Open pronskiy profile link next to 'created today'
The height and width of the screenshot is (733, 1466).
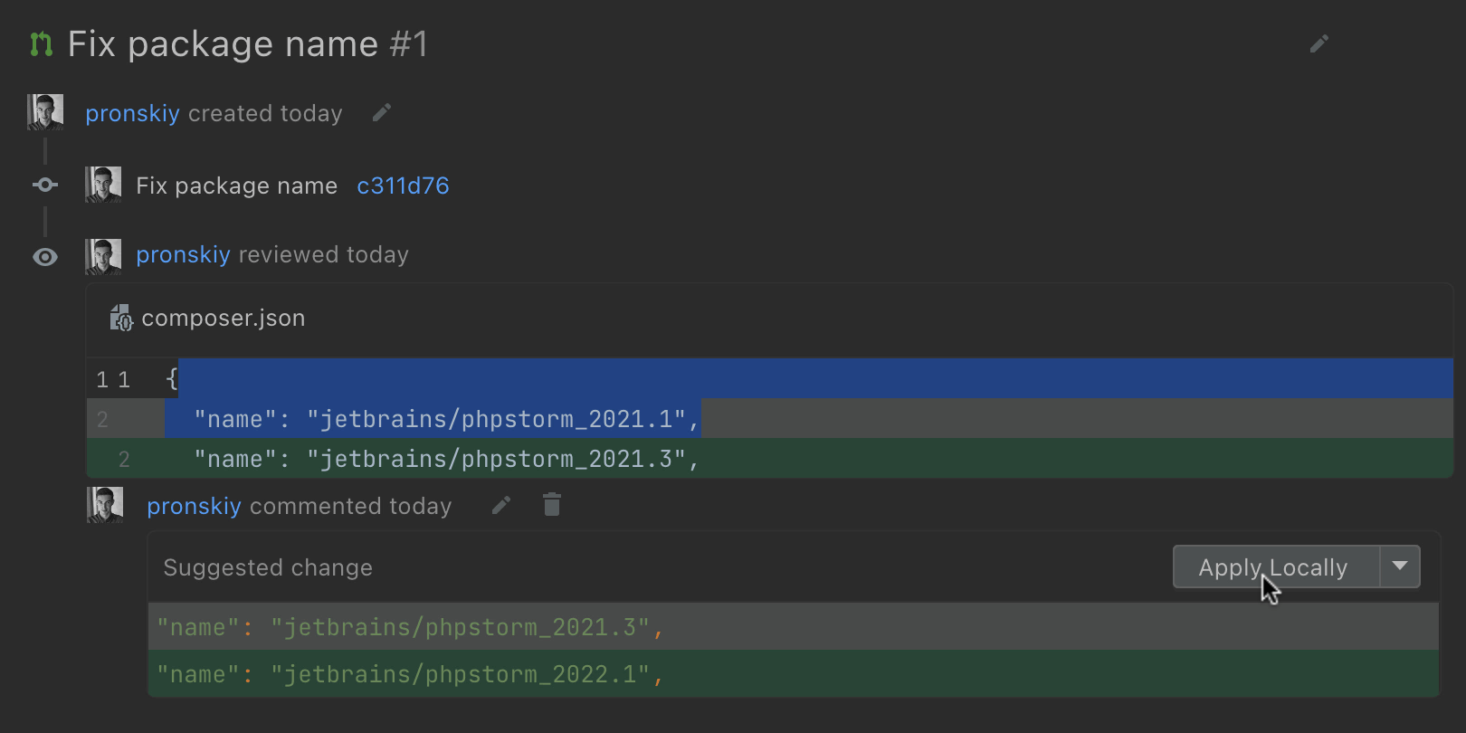click(x=132, y=113)
